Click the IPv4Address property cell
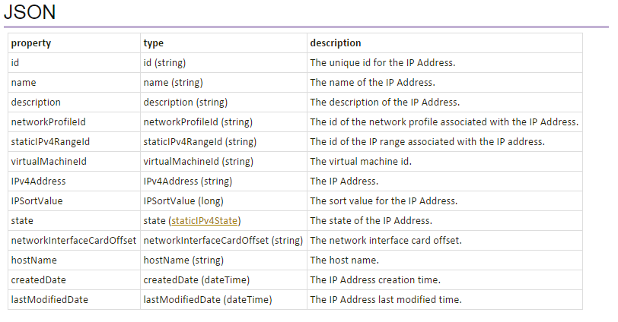The image size is (618, 322). coord(38,181)
